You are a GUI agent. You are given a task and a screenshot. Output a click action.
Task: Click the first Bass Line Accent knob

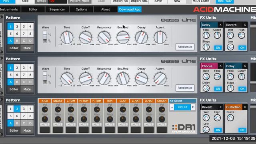pyautogui.click(x=160, y=38)
